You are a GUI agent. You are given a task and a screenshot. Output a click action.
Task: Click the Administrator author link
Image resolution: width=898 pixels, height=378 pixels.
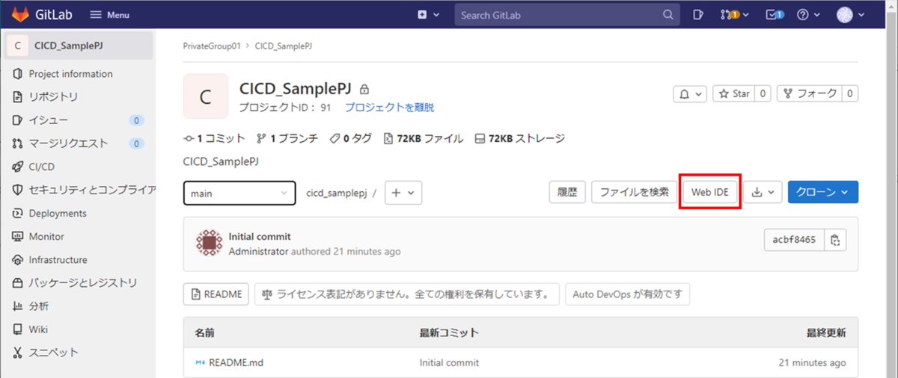point(258,252)
